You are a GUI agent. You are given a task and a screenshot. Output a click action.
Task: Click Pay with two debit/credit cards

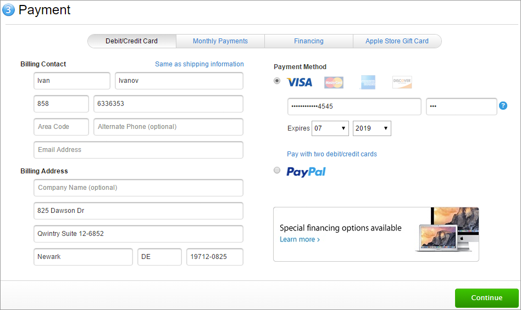[332, 154]
